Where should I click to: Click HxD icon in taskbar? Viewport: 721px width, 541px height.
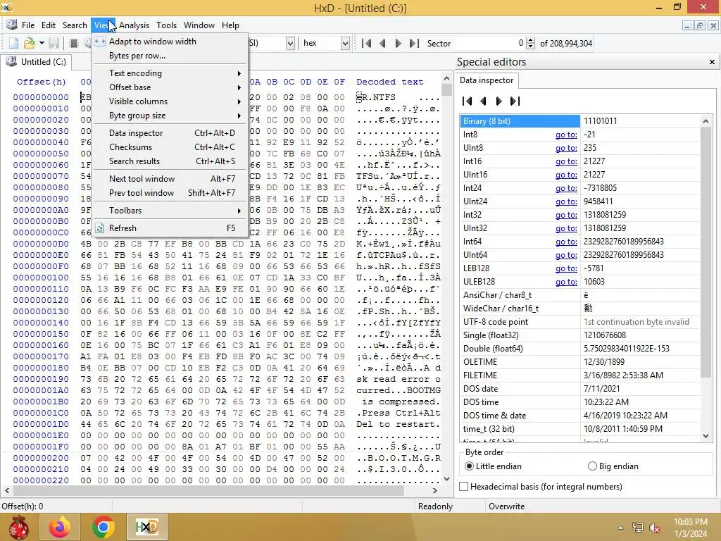(x=146, y=527)
